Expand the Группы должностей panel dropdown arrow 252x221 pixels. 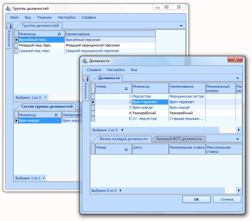(x=181, y=26)
